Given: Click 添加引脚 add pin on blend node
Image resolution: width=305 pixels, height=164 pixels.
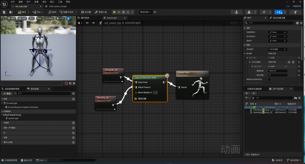Looking at the screenshot, I should click(x=140, y=99).
